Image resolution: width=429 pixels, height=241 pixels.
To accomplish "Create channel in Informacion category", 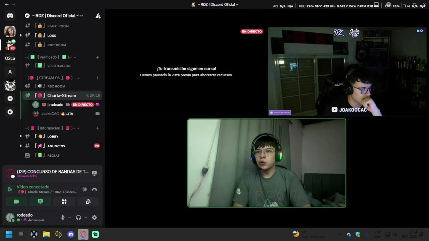I will [x=98, y=128].
